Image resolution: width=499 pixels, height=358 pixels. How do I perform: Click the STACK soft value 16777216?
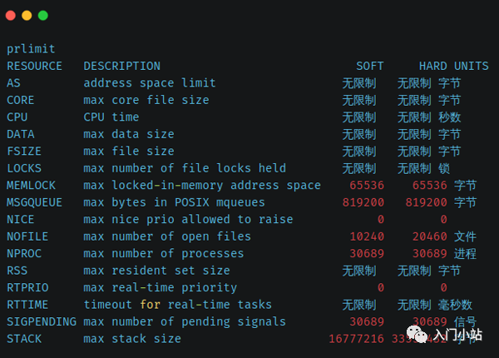point(357,339)
